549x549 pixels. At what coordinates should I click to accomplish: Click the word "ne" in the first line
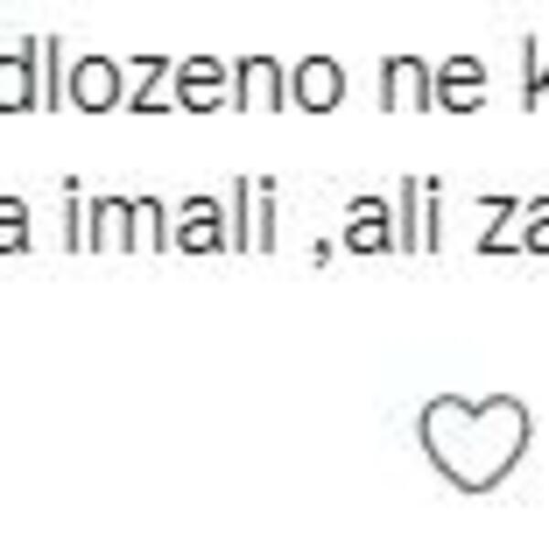point(433,84)
